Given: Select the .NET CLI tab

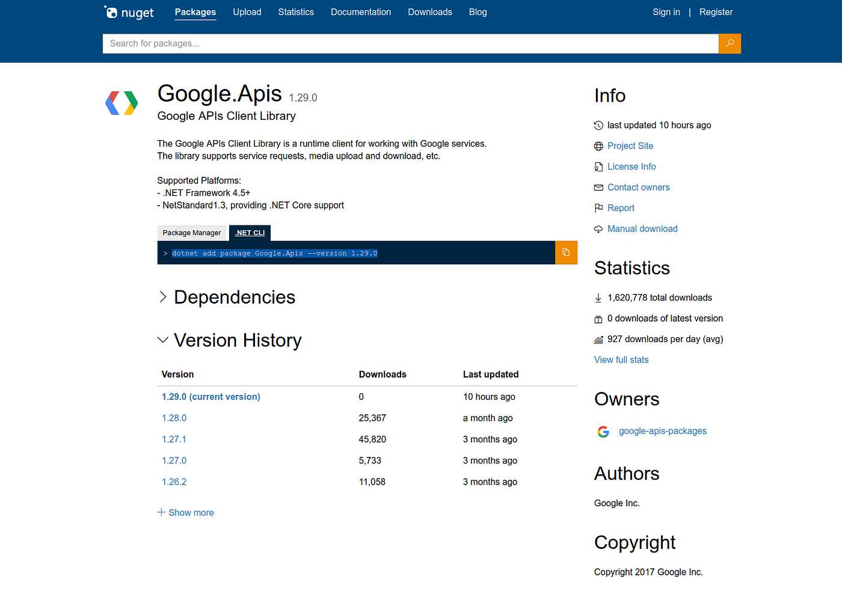Looking at the screenshot, I should point(250,233).
